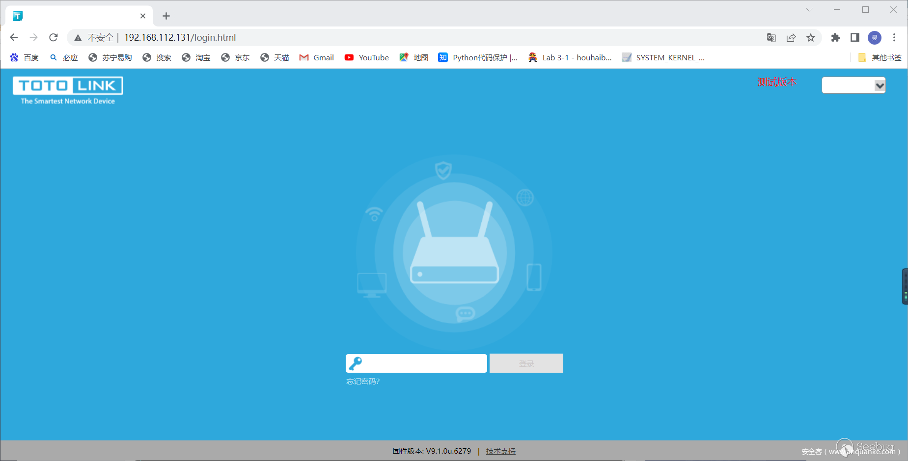Open the 天猫 bookmark
Screen dimensions: 908x461
275,58
